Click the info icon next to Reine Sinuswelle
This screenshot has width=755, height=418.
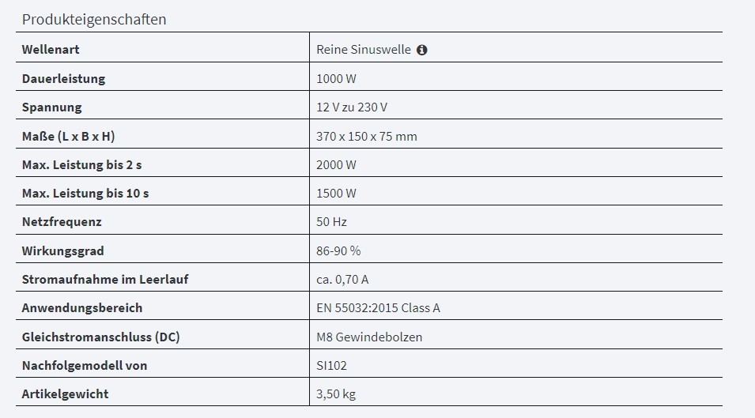pyautogui.click(x=422, y=50)
